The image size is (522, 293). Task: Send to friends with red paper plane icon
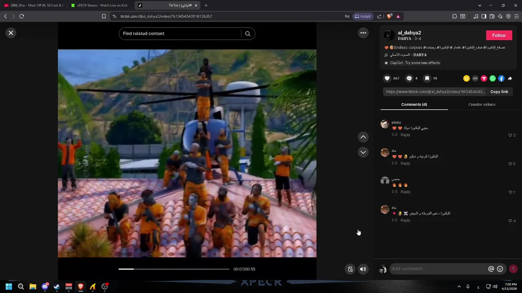pos(484,79)
